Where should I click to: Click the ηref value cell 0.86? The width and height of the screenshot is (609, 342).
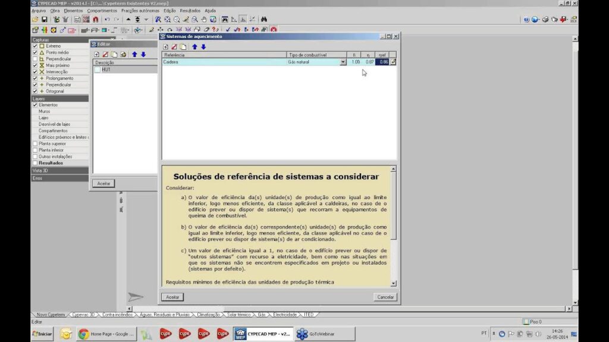point(382,62)
